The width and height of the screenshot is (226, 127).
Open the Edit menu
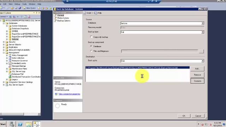click(5, 4)
